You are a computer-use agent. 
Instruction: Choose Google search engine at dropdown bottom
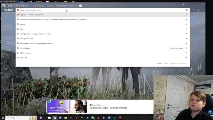(166, 63)
